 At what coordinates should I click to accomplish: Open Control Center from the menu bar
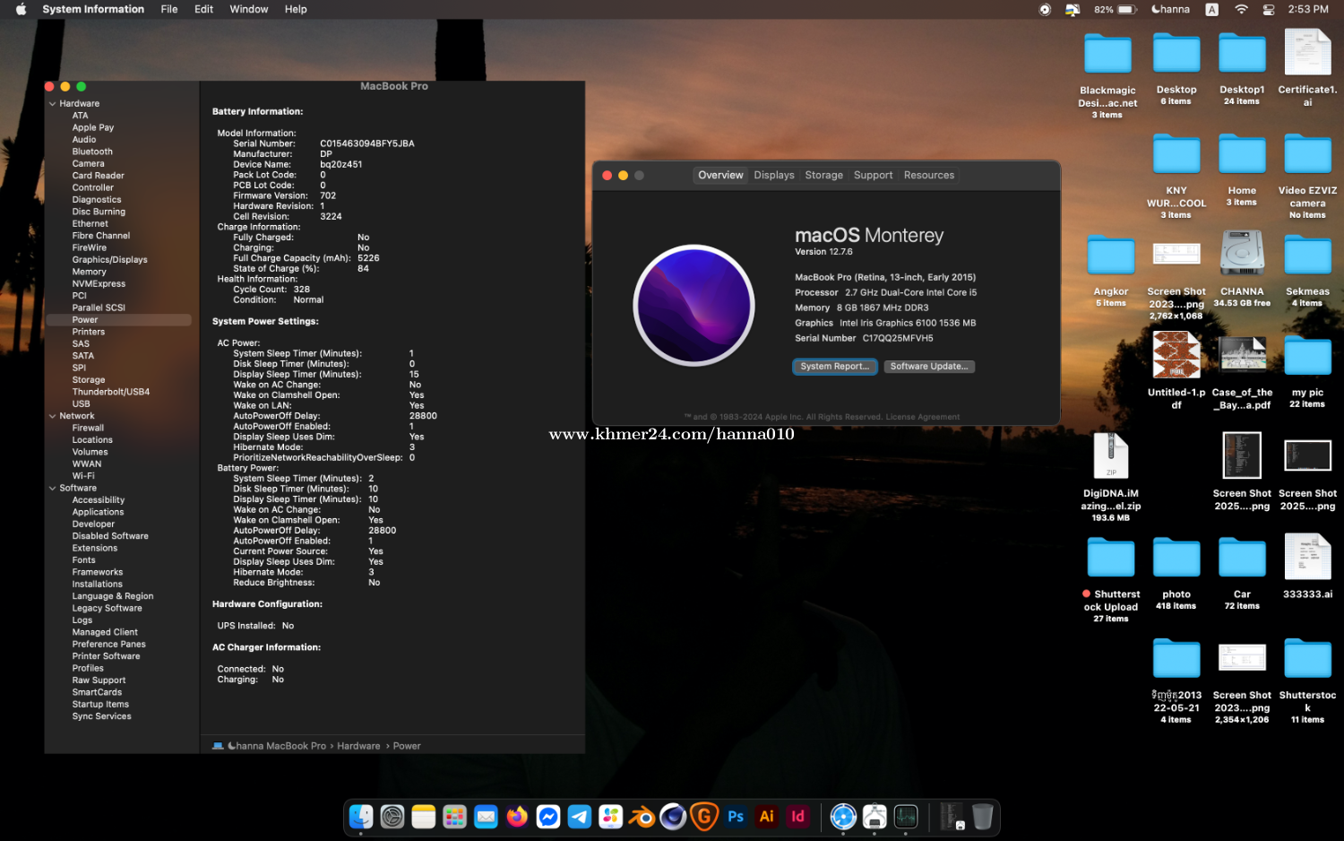click(1269, 9)
